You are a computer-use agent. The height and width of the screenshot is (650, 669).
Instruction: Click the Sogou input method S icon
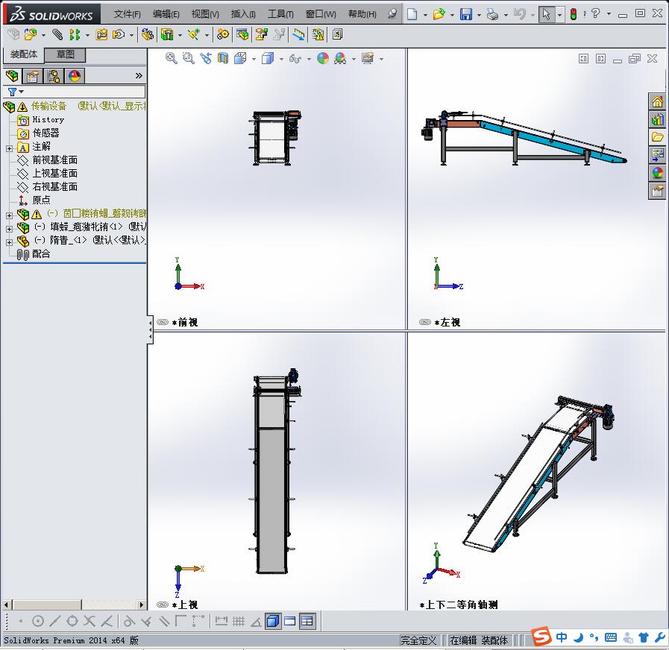point(541,637)
